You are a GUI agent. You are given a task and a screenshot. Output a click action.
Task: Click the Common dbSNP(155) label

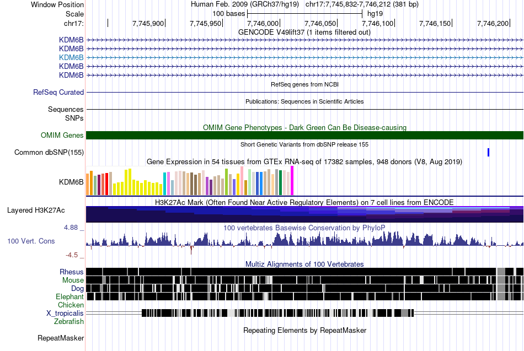click(x=49, y=152)
